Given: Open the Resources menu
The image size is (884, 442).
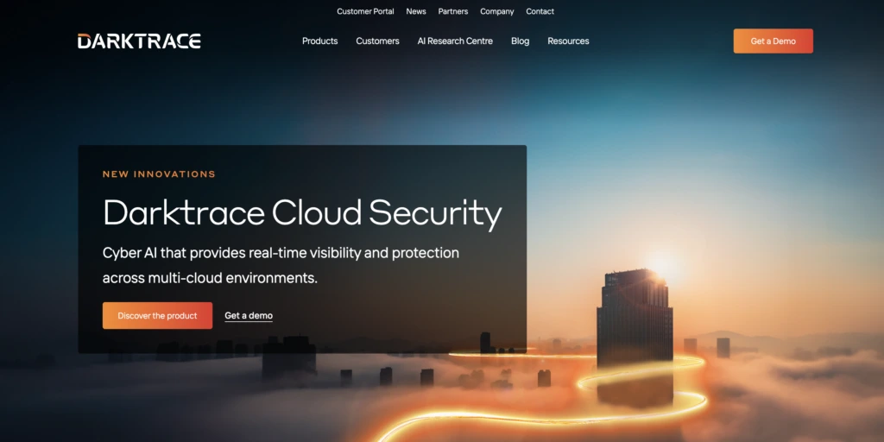Looking at the screenshot, I should 568,41.
